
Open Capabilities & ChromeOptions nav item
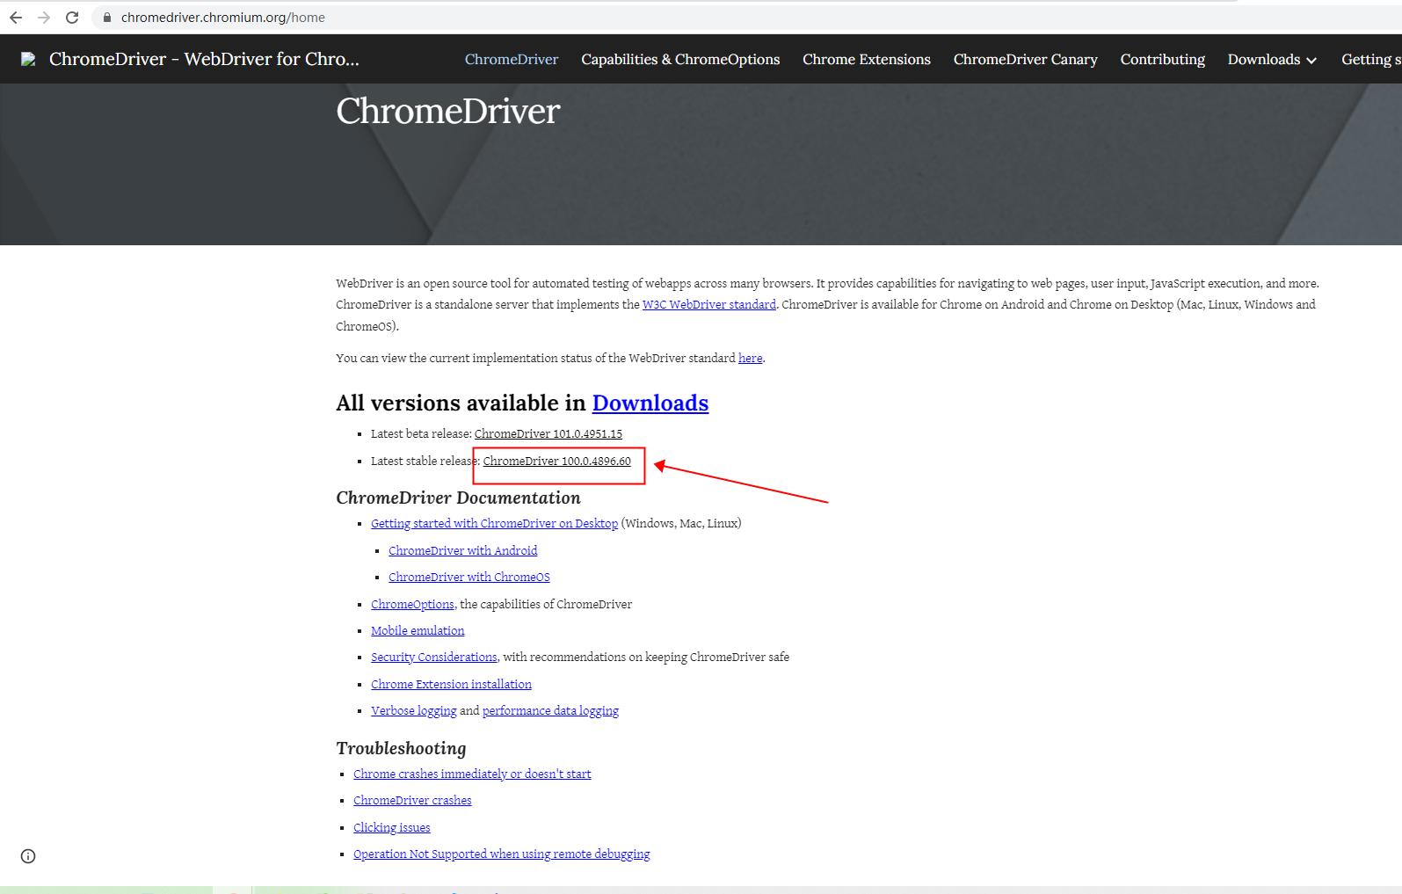[x=680, y=59]
